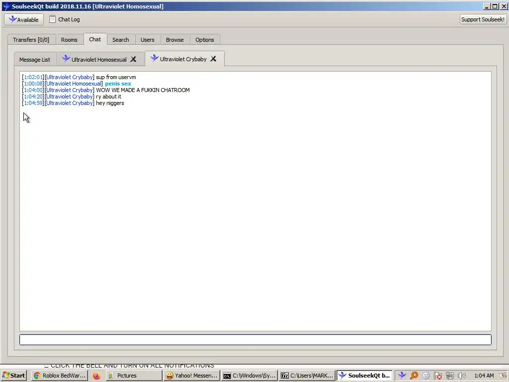Click the 1:02:01 timestamp in chat
Image resolution: width=509 pixels, height=382 pixels.
coord(33,77)
